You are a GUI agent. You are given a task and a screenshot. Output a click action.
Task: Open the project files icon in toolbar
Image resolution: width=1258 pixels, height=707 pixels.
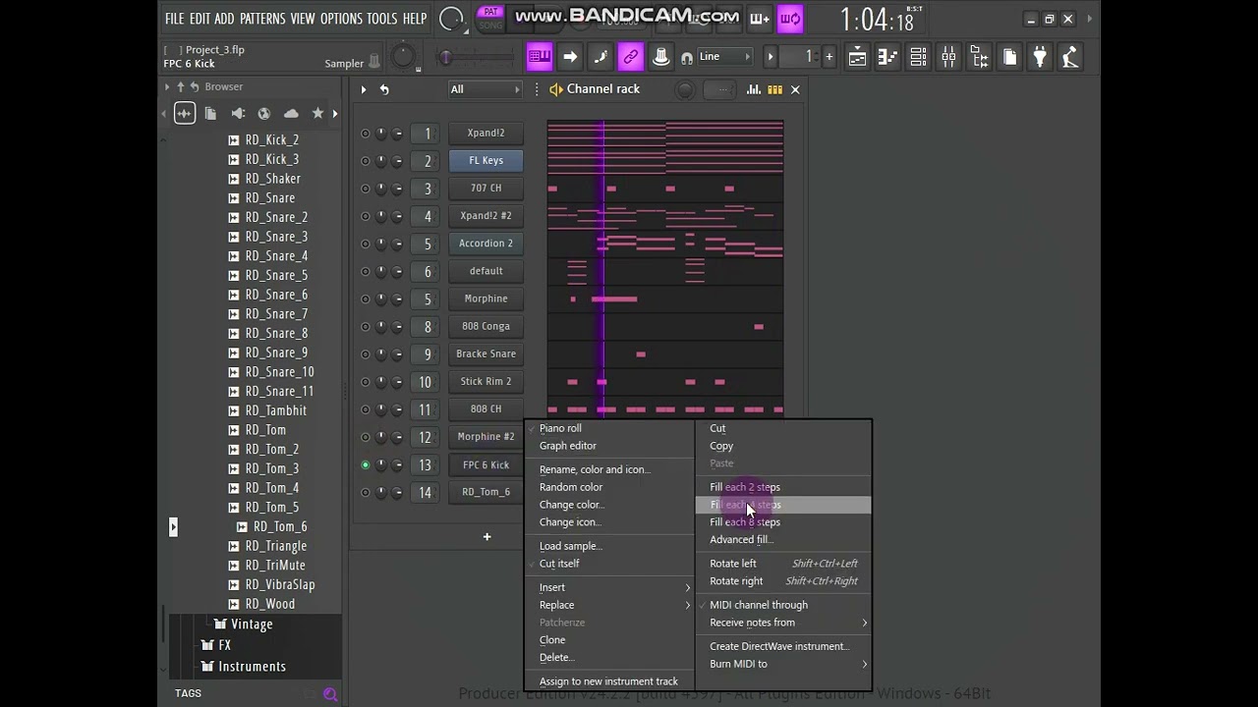1009,57
